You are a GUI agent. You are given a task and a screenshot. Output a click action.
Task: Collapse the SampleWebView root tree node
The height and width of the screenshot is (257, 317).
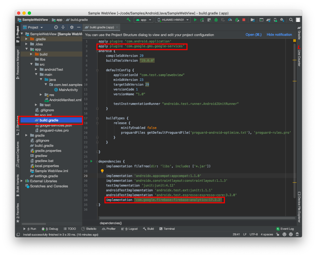pyautogui.click(x=22, y=34)
